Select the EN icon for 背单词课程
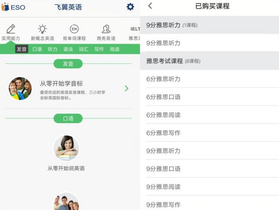The height and width of the screenshot is (210, 279). (74, 29)
